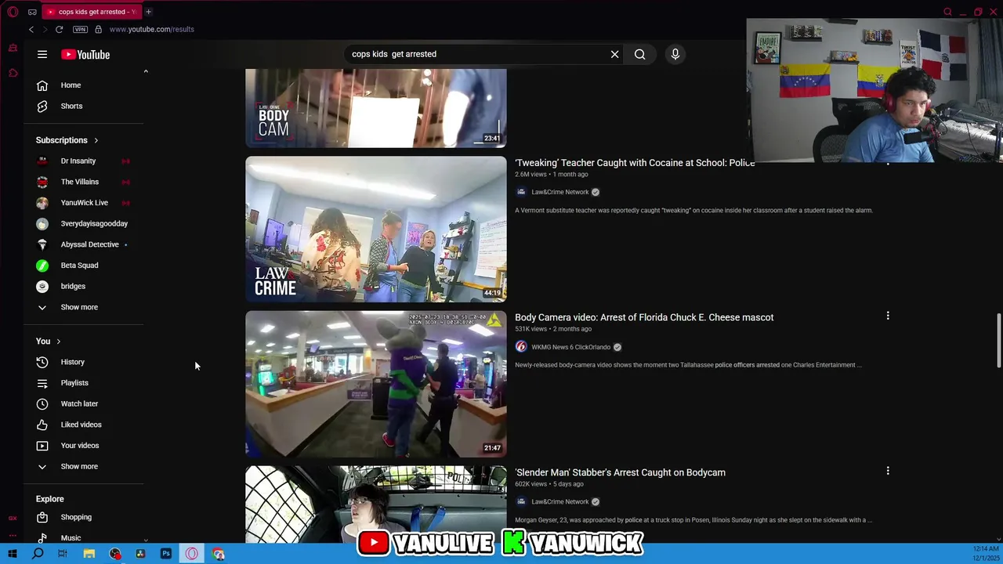Viewport: 1003px width, 564px height.
Task: Open the Chuck E. Cheese mascot thumbnail
Action: [x=376, y=384]
